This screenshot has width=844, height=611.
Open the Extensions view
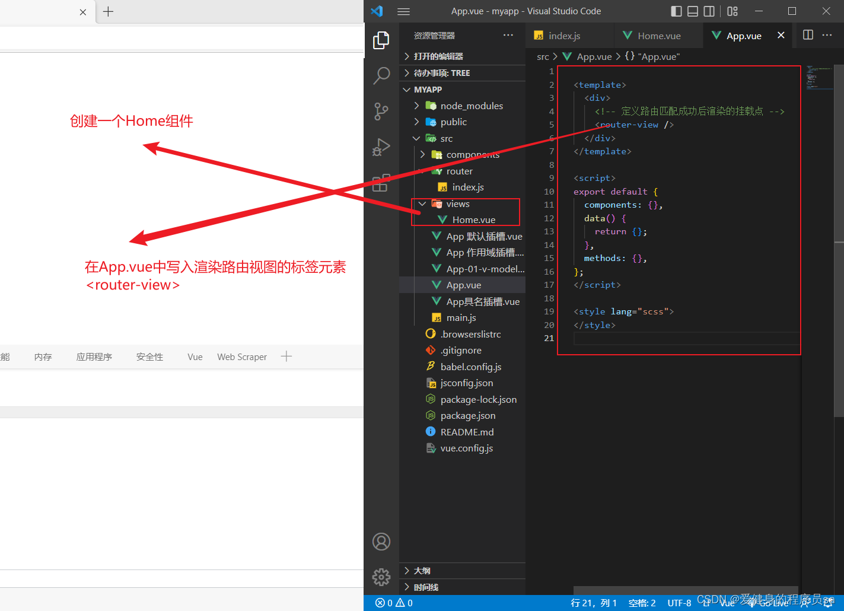[x=381, y=183]
